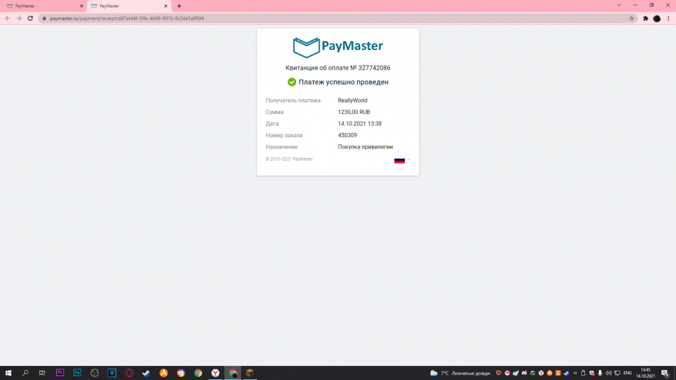
Task: Launch Photoshop from the taskbar
Action: (77, 373)
